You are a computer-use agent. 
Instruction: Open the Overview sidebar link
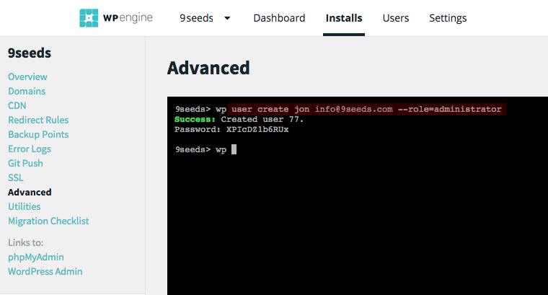click(27, 76)
